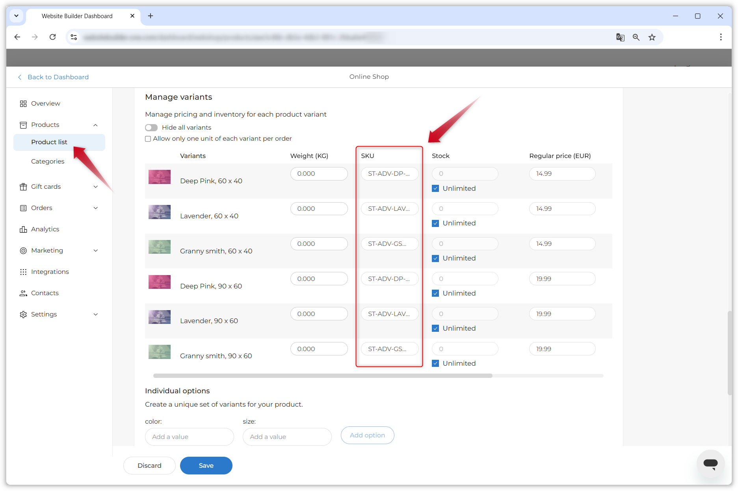Click Back to Dashboard link
This screenshot has height=491, width=738.
[54, 77]
